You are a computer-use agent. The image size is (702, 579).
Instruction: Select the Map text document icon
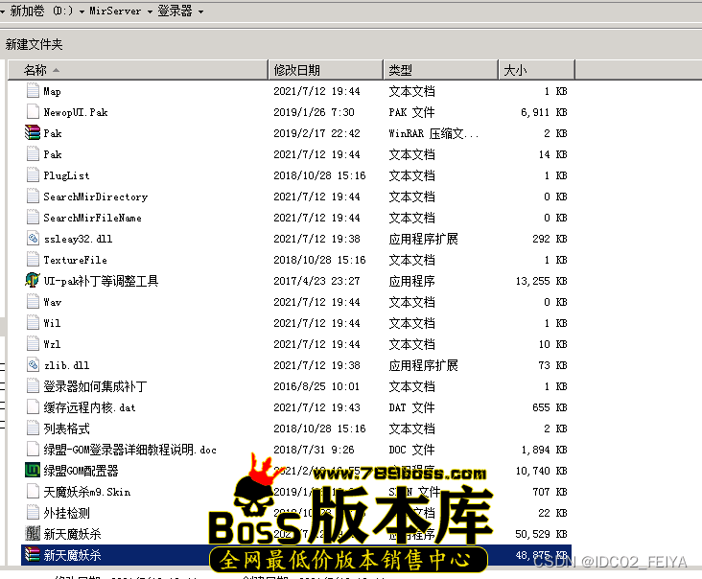tap(32, 91)
